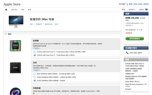Click the phone icon beside 致电

click(127, 4)
